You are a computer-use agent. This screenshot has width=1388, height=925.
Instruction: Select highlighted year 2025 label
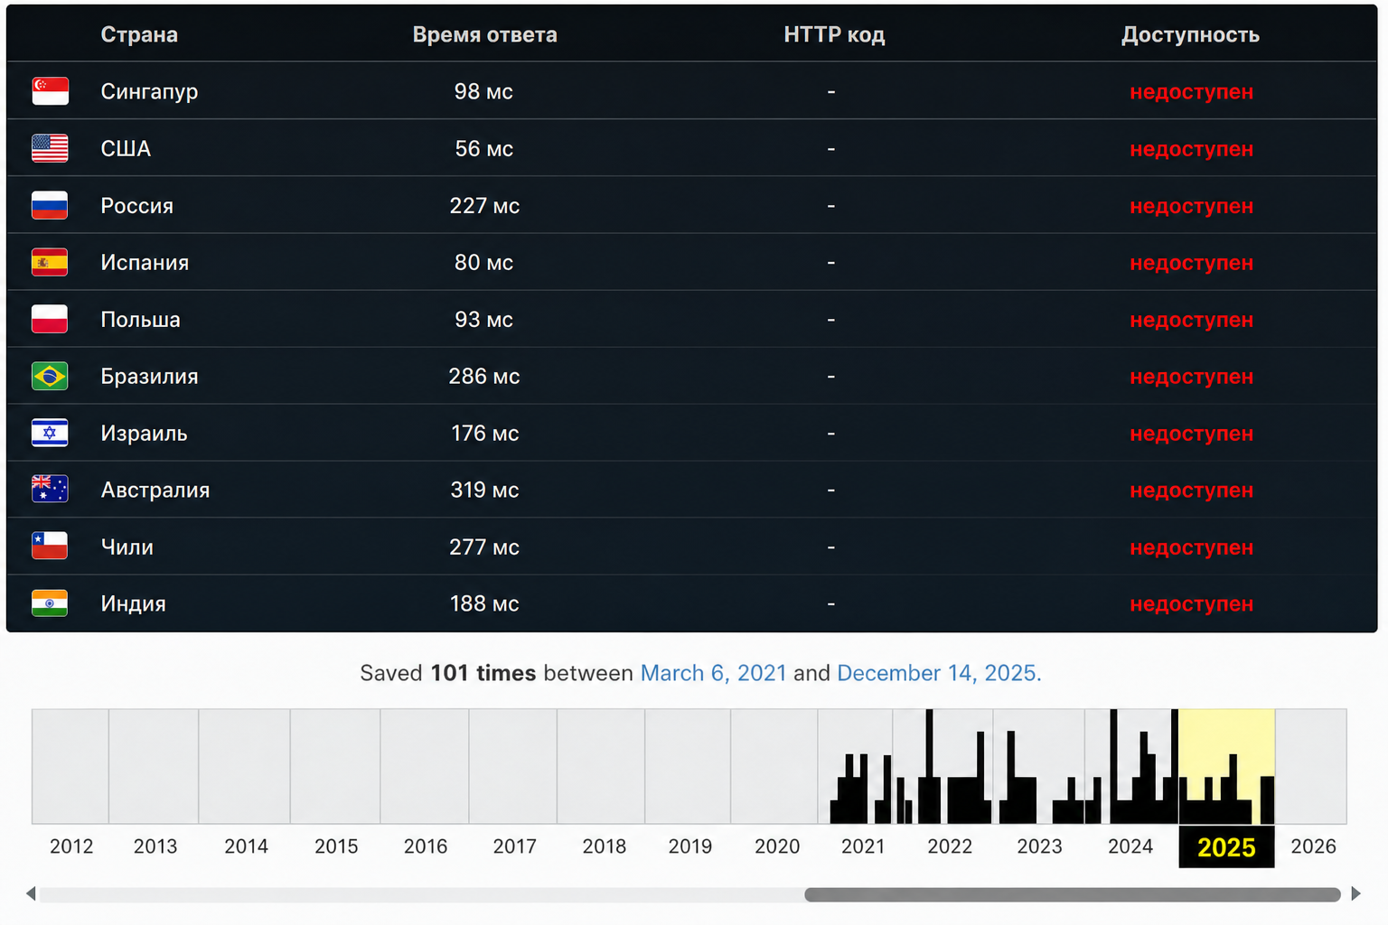point(1226,847)
